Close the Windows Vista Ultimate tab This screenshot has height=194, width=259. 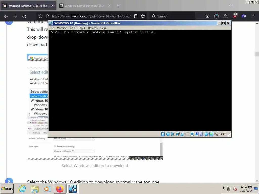pos(109,6)
